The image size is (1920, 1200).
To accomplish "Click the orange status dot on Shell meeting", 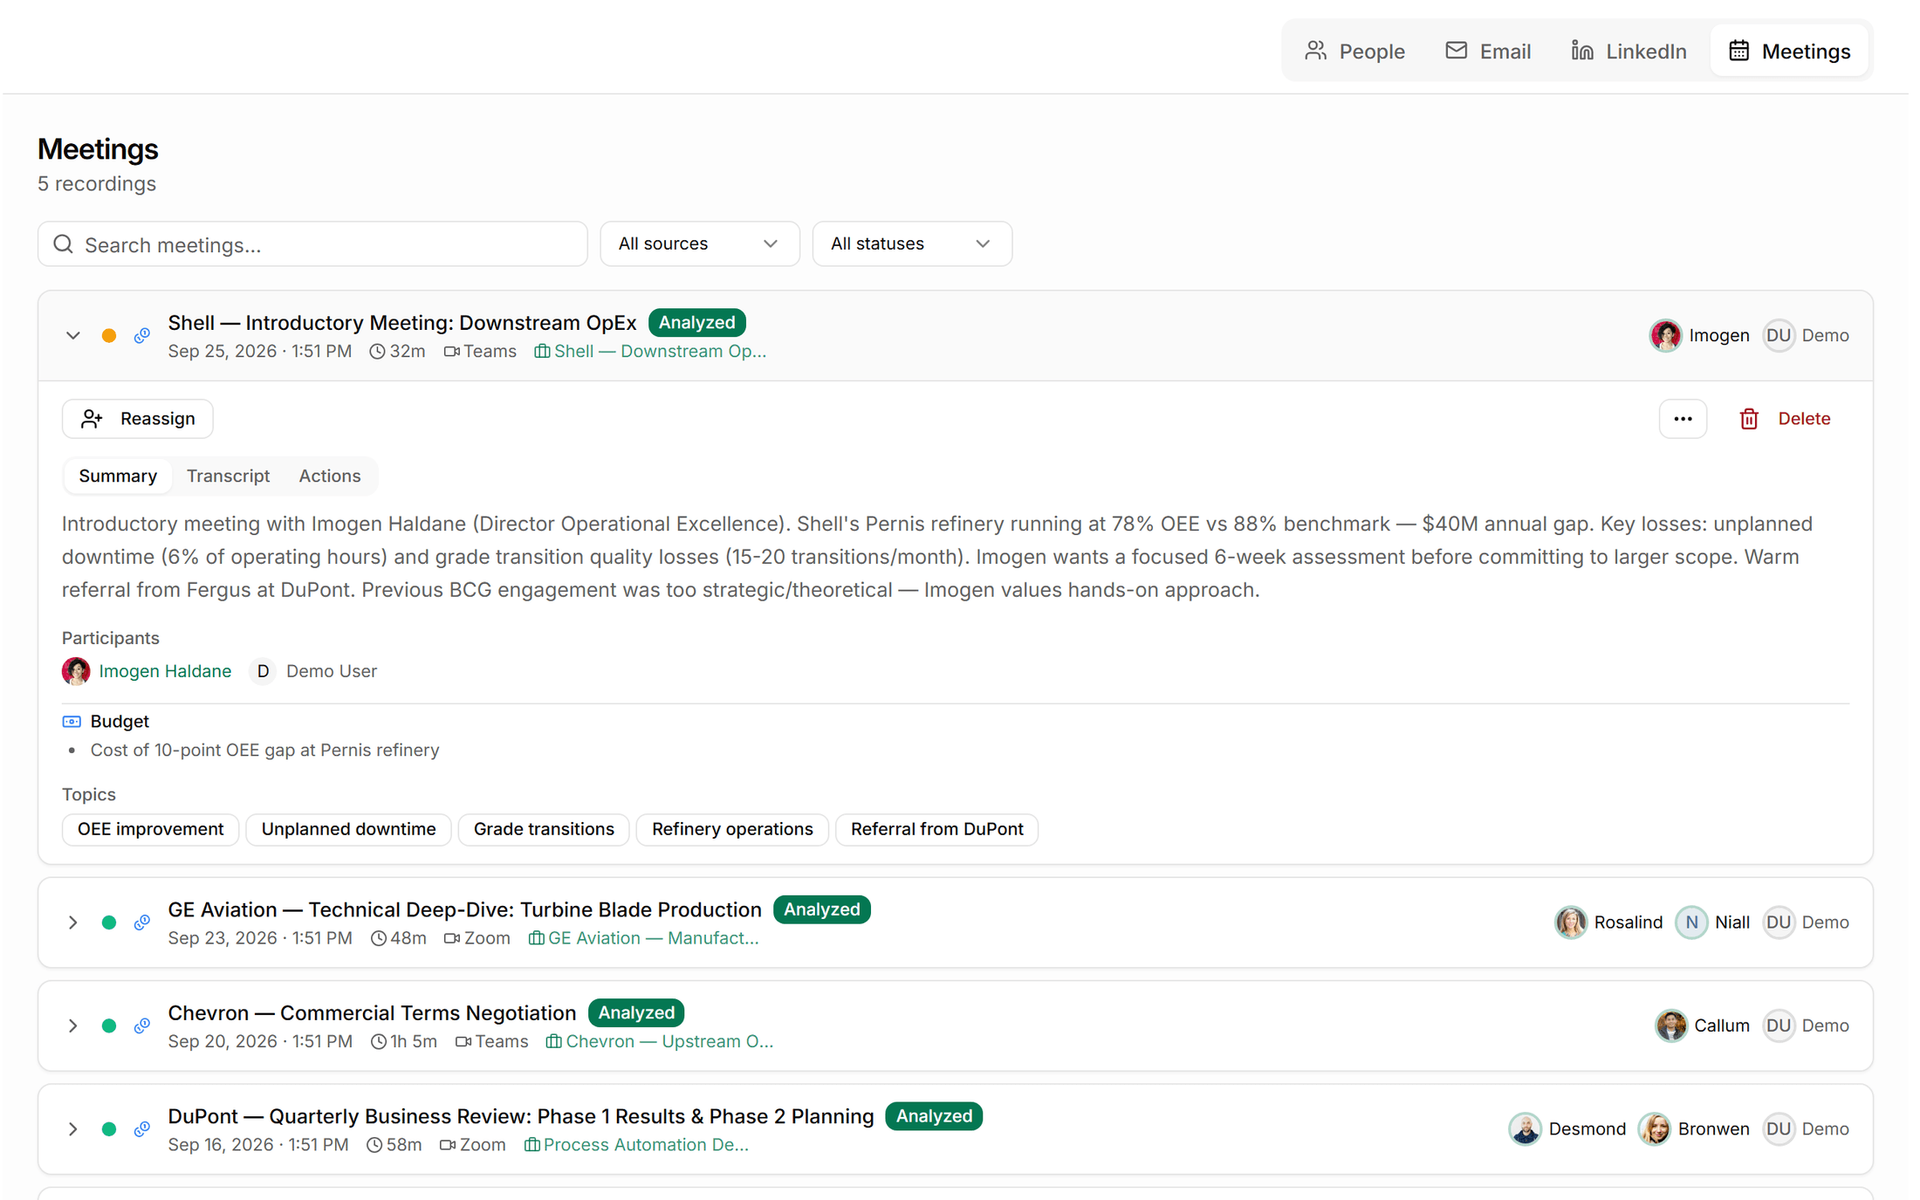I will 109,336.
